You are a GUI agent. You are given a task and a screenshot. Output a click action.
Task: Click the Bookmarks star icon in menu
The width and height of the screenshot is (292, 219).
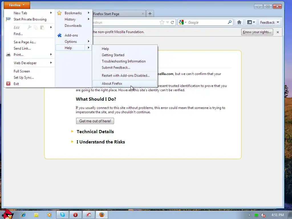coord(59,13)
